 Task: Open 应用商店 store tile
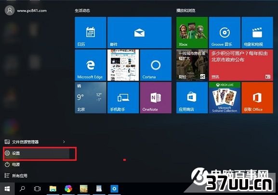click(192, 98)
